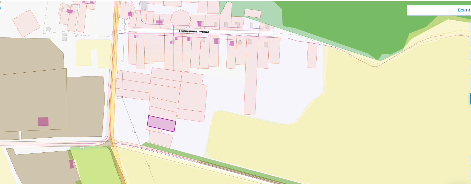Select the long narrow parcel stretching south of Солнечная улица
Image resolution: width=471 pixels, height=184 pixels.
(251, 75)
